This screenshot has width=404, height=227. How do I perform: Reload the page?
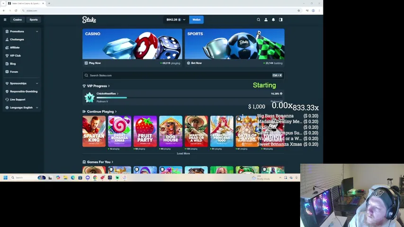click(x=16, y=10)
